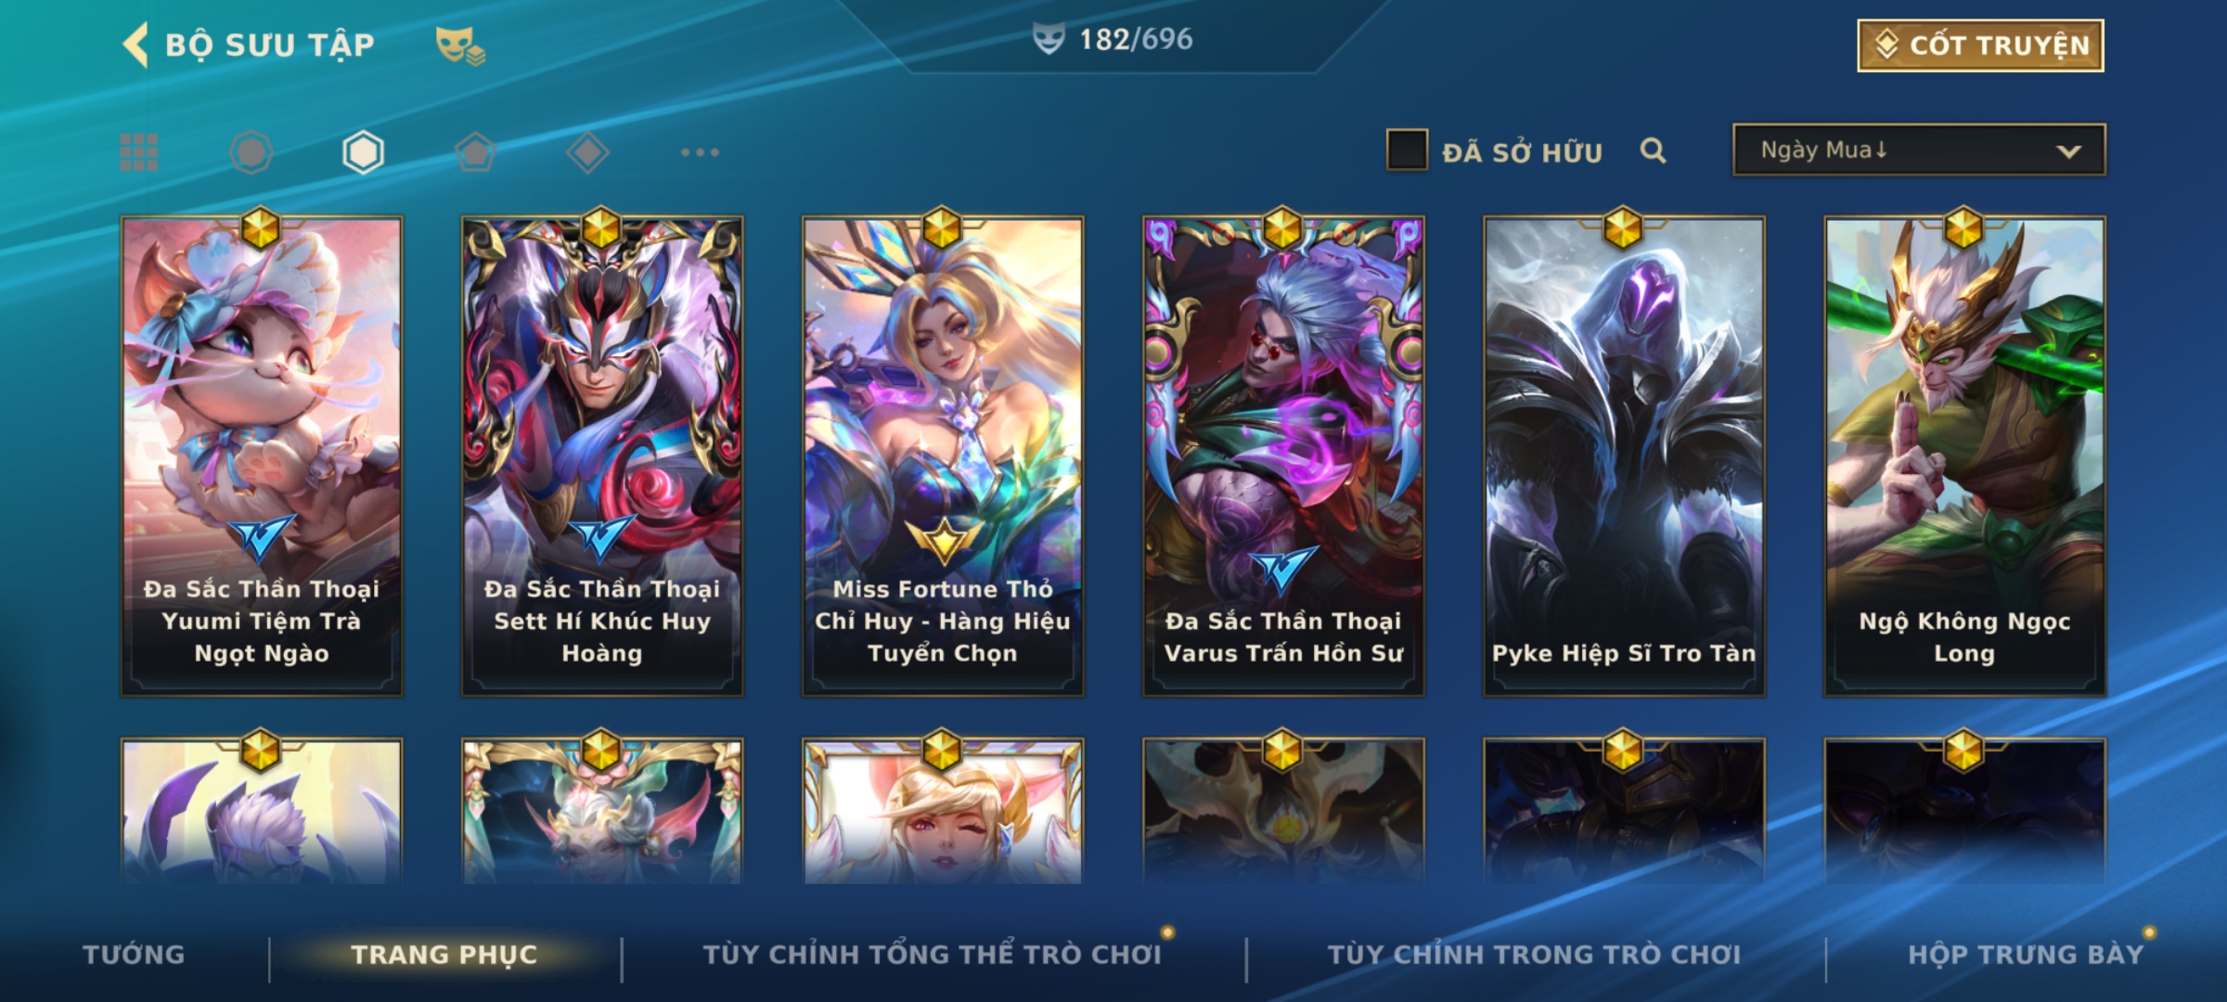Screen dimensions: 2227x1002
Task: Open the mask and coins shop icon
Action: (x=460, y=45)
